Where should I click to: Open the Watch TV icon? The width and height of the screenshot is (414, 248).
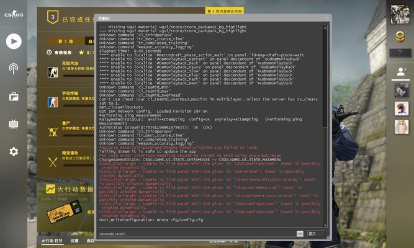(14, 124)
